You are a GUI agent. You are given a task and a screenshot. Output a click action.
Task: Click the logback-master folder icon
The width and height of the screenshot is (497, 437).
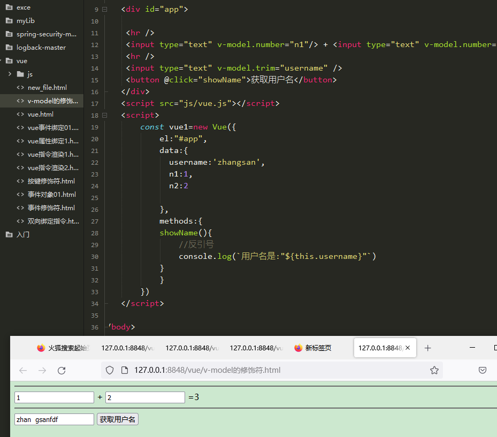[x=9, y=47]
